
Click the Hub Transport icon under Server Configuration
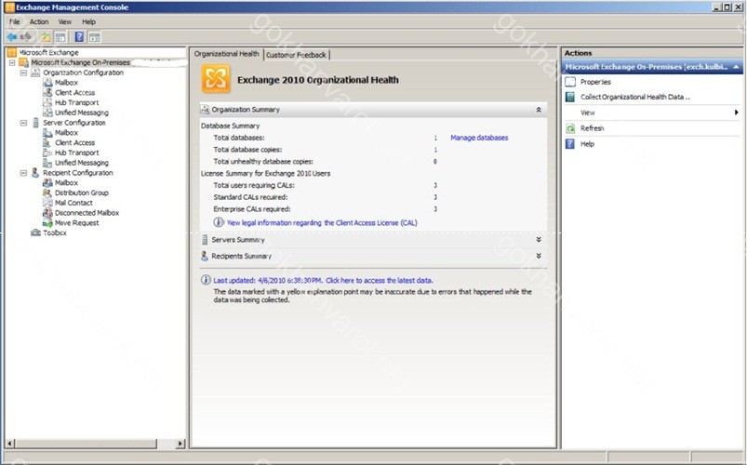click(x=47, y=153)
